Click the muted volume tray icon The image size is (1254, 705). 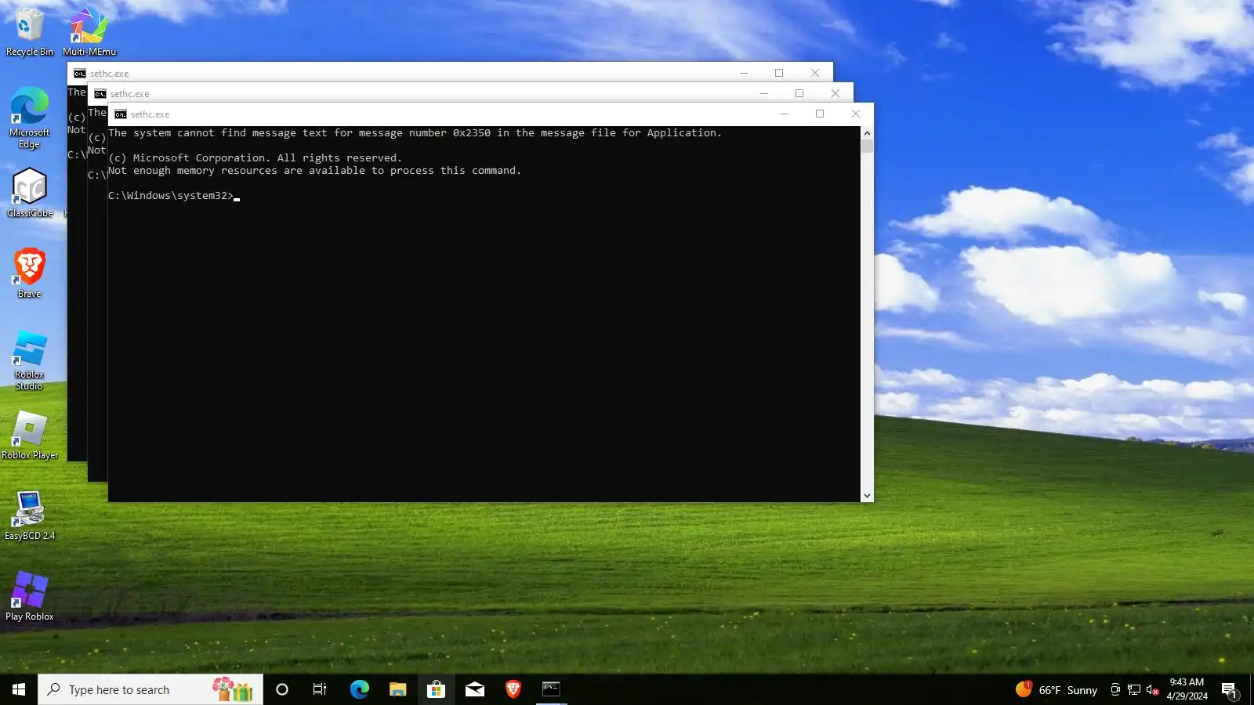point(1152,690)
